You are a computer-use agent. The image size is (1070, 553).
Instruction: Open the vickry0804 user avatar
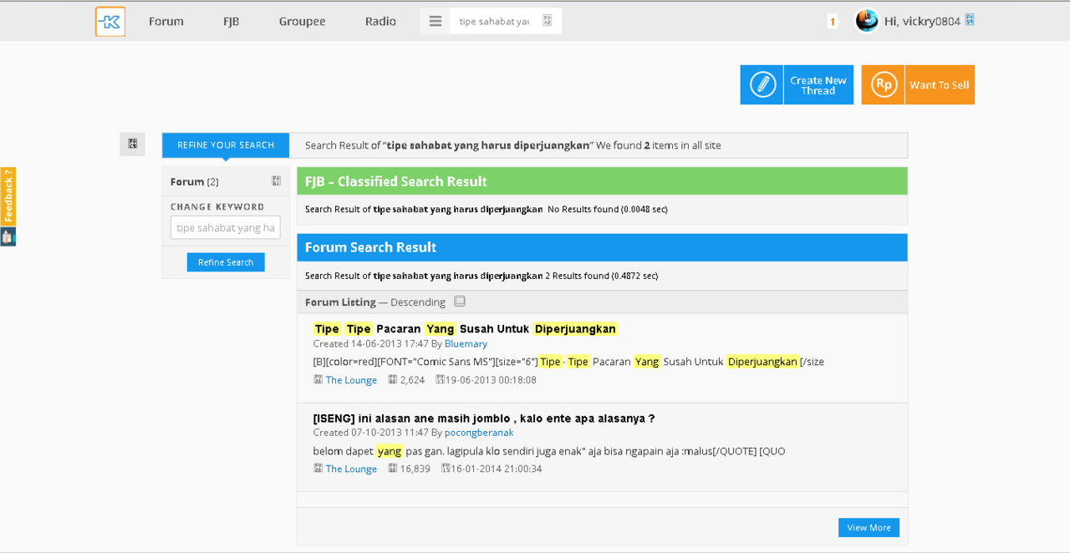point(867,20)
